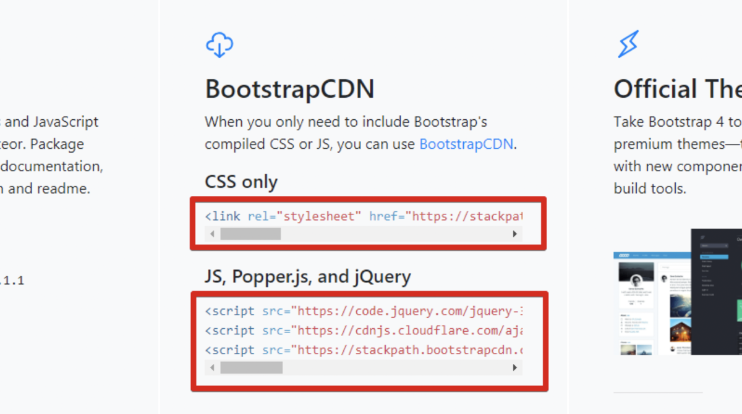The image size is (742, 414).
Task: Click the CSS only subheading
Action: 241,182
